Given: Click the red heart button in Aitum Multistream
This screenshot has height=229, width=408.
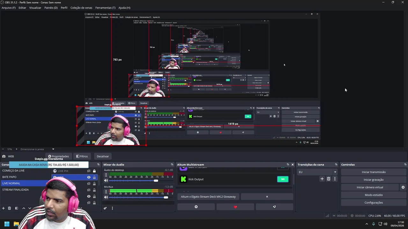Looking at the screenshot, I should pos(235,207).
